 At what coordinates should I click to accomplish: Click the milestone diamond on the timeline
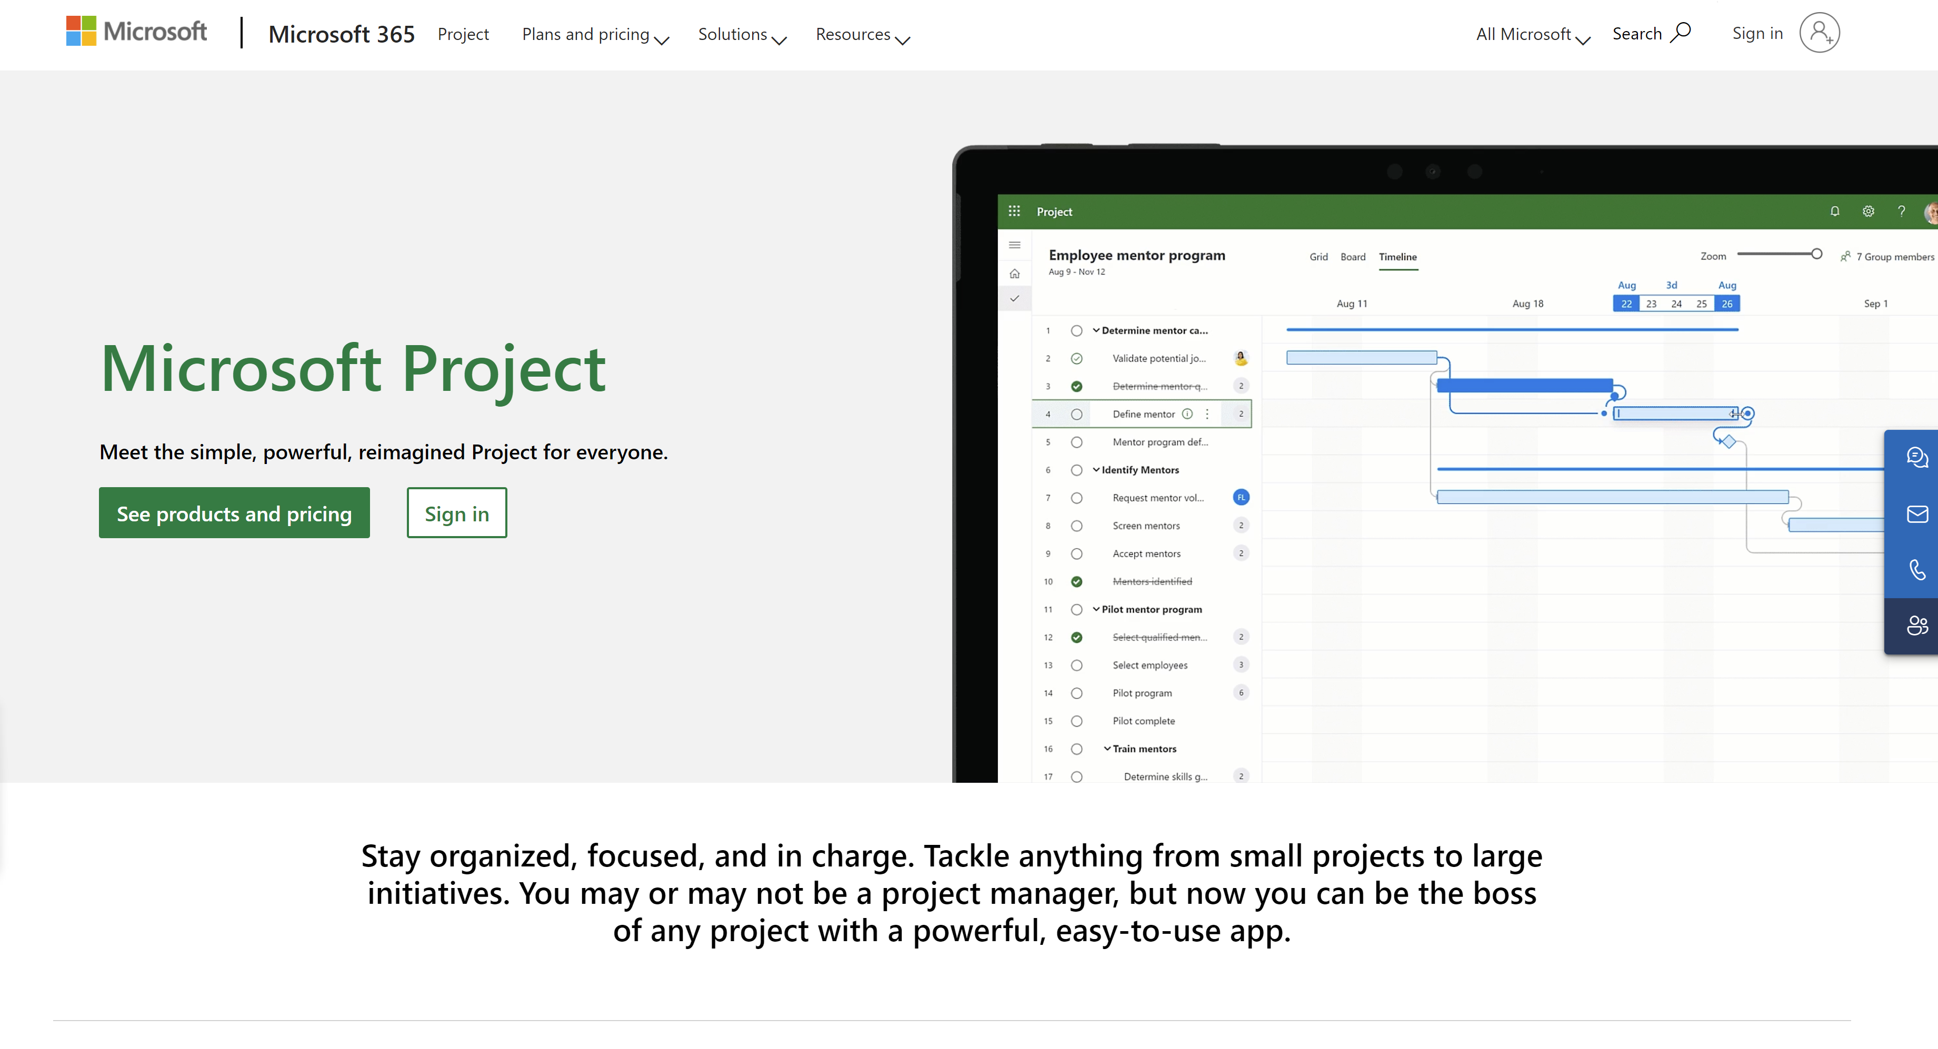pos(1729,441)
